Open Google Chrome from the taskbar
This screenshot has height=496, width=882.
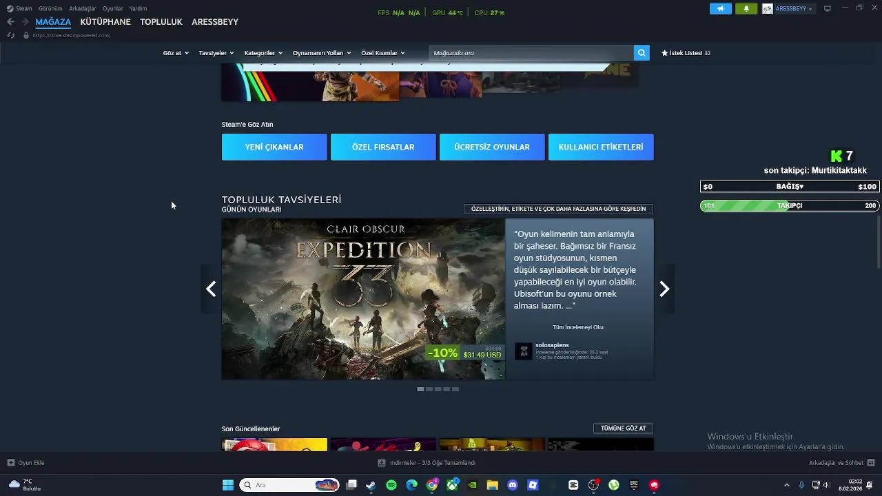pos(432,485)
